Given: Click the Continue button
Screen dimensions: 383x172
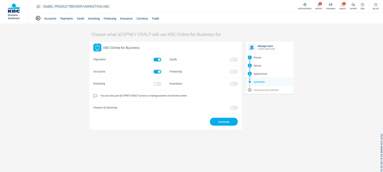Looking at the screenshot, I should coord(224,122).
